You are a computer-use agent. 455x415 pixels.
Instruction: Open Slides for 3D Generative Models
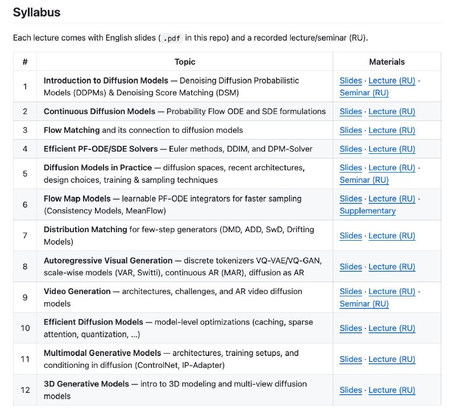point(350,390)
